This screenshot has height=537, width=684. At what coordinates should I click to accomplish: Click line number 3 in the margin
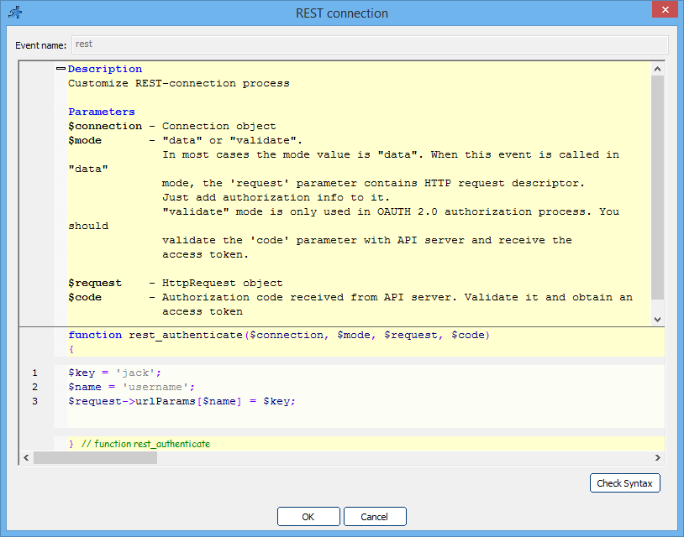(x=34, y=401)
